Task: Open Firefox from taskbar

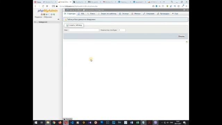Action: coord(60,123)
